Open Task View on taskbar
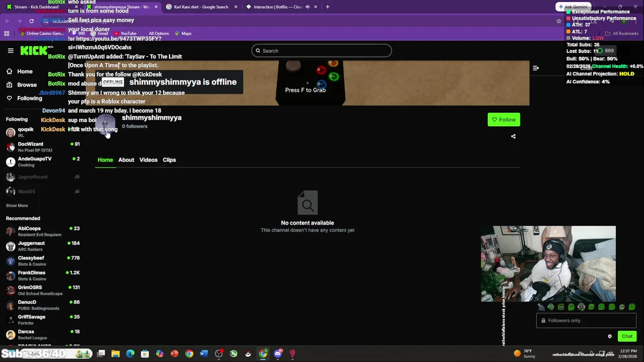The image size is (644, 362). point(101,354)
